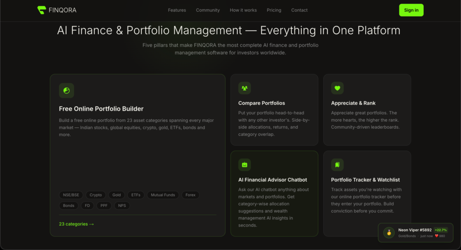Image resolution: width=461 pixels, height=250 pixels.
Task: Select the PPF chip
Action: click(104, 205)
